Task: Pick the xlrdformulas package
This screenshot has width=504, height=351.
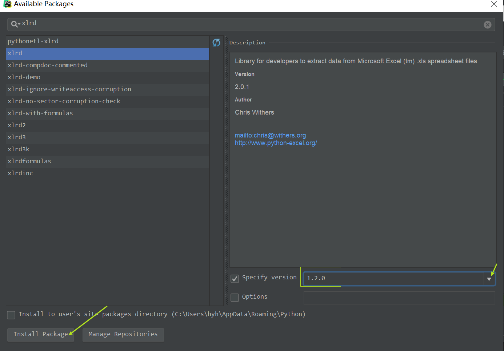Action: coord(108,161)
